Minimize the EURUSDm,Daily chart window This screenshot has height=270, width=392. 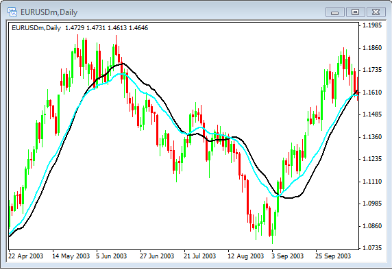pyautogui.click(x=335, y=12)
